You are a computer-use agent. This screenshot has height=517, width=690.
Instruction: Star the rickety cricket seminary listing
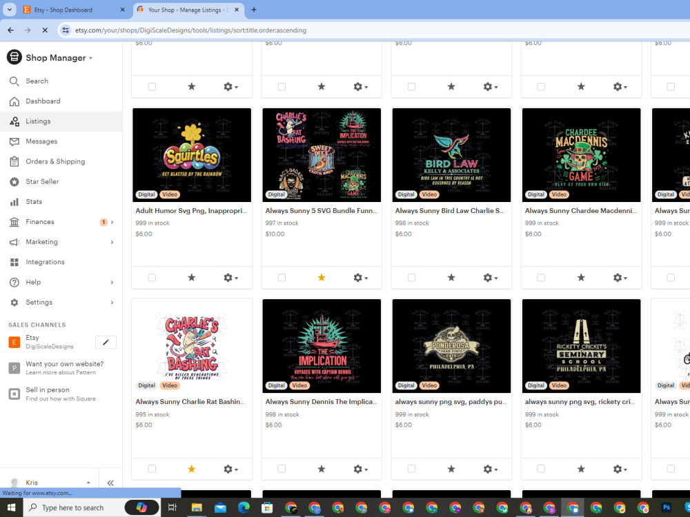pyautogui.click(x=581, y=469)
